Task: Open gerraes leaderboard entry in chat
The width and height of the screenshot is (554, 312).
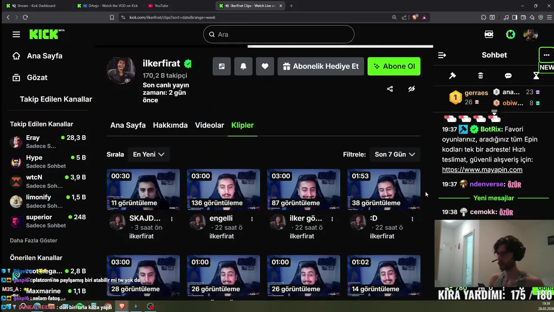Action: [468, 97]
